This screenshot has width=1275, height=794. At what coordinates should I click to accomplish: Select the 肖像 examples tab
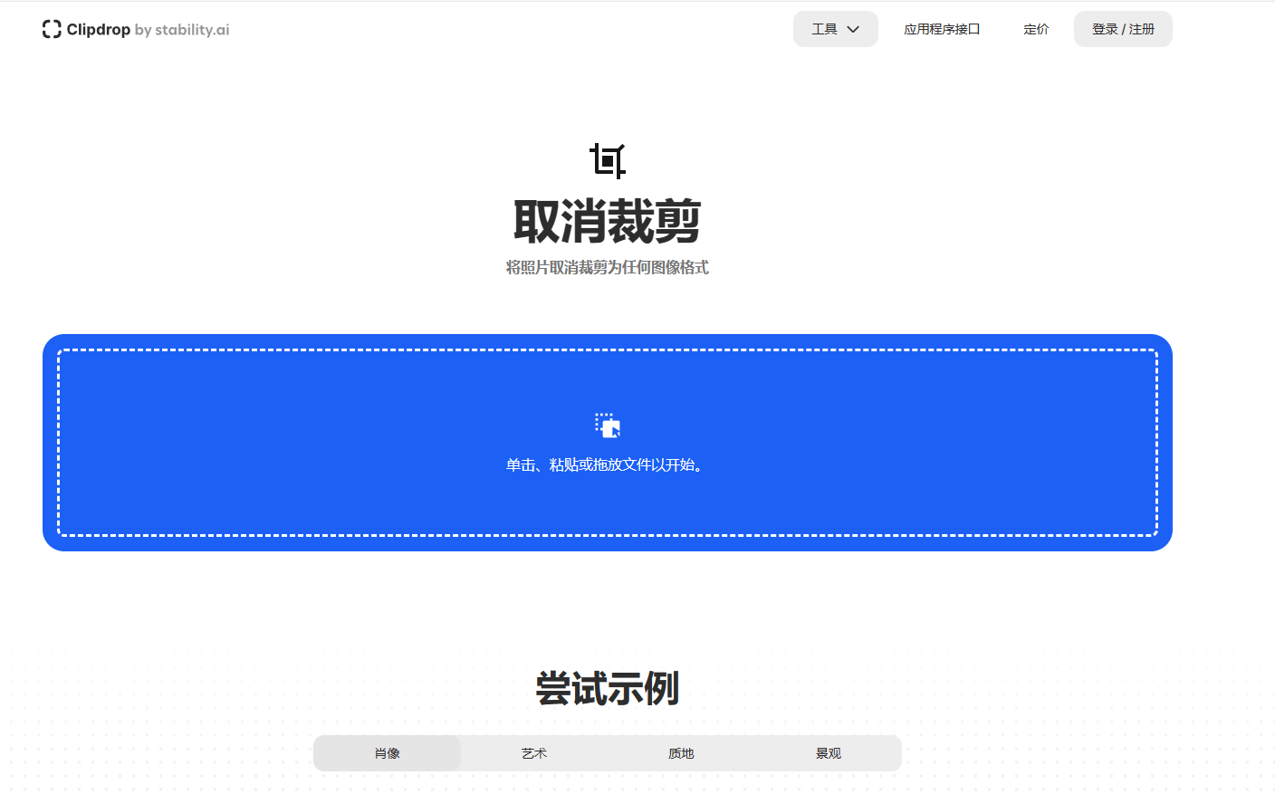click(x=387, y=752)
